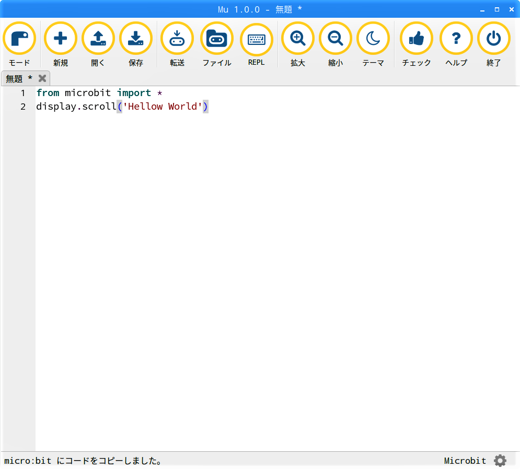Close the Mu window
Image resolution: width=520 pixels, height=469 pixels.
pos(512,9)
